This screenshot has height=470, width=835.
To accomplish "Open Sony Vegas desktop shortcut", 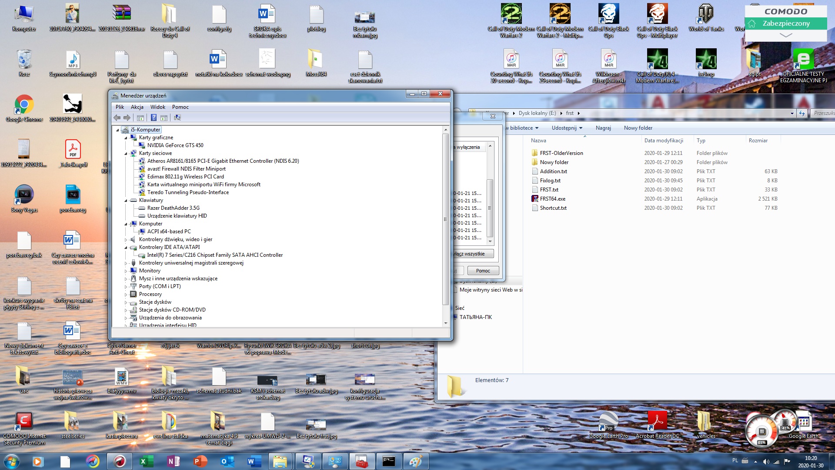I will click(x=24, y=199).
